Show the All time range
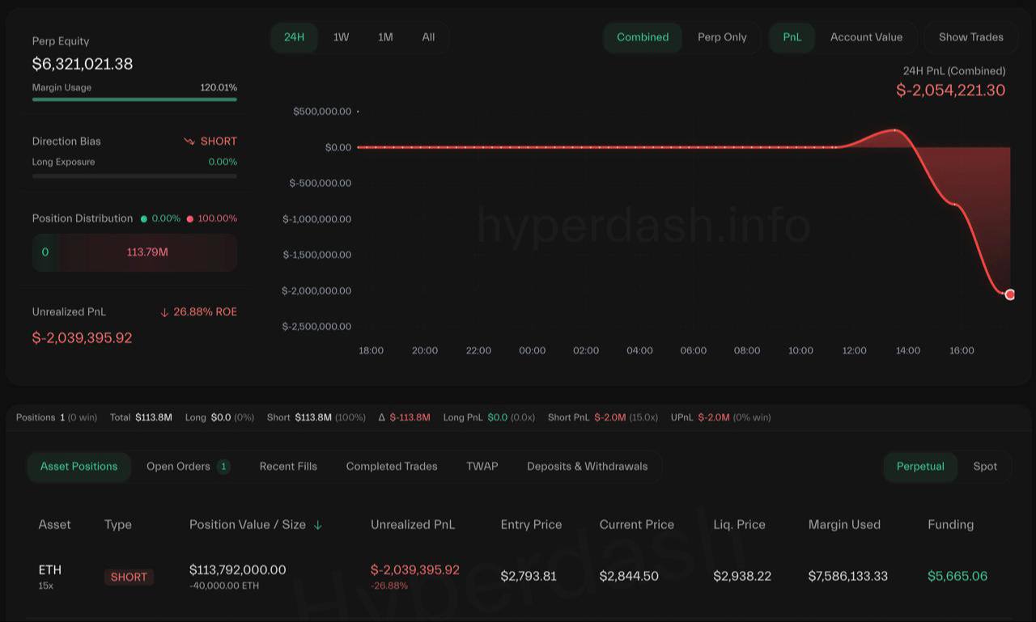 tap(428, 37)
